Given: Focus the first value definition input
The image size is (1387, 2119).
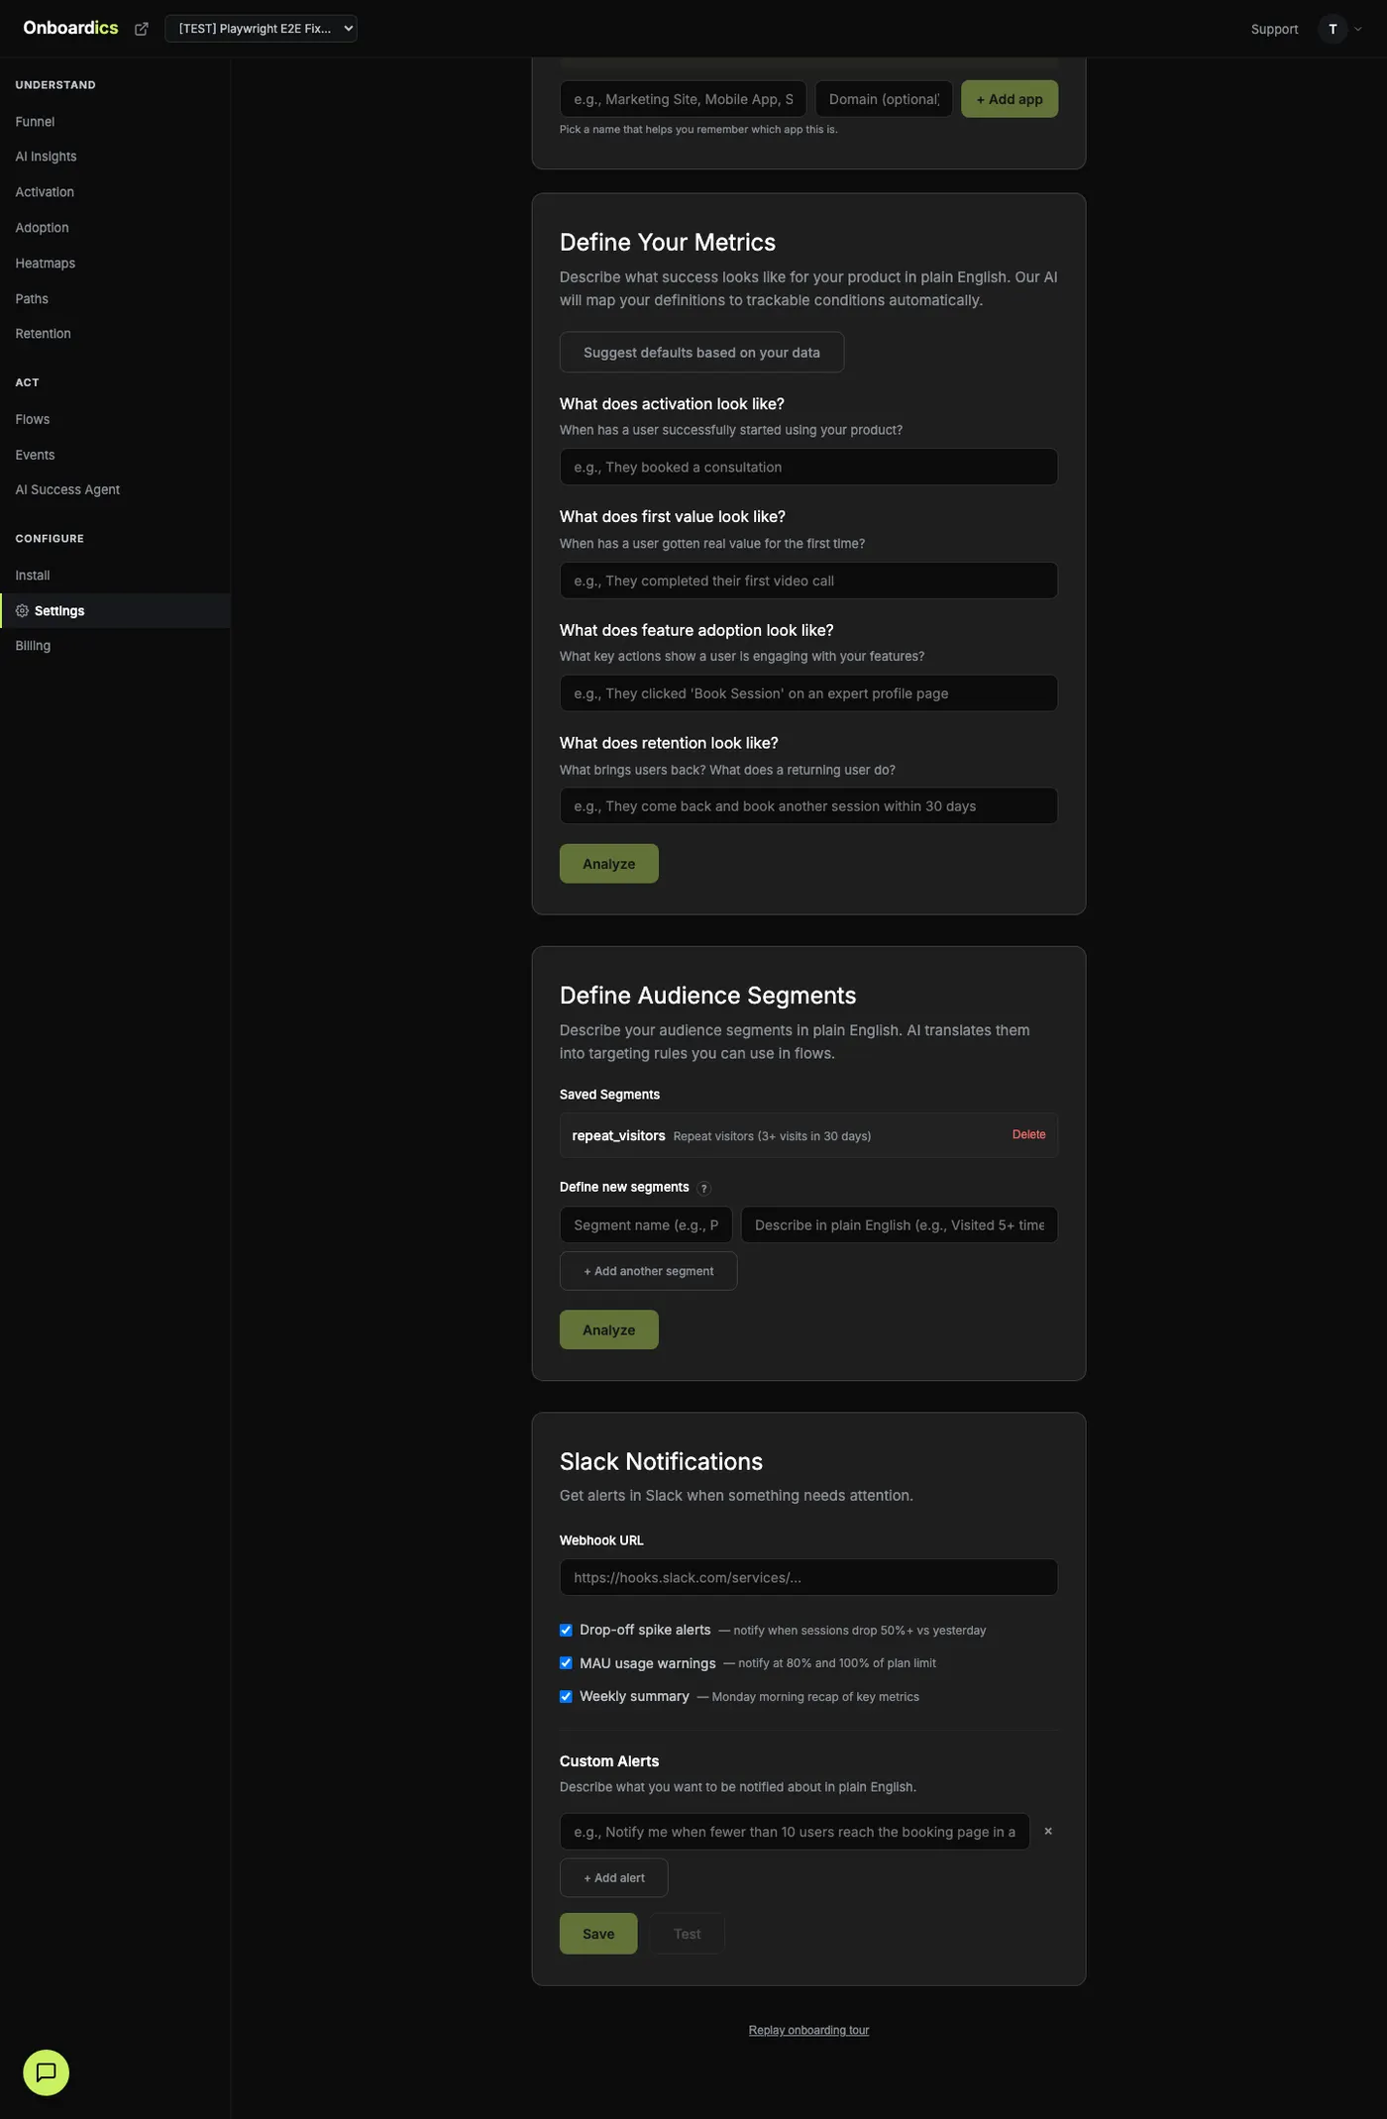Looking at the screenshot, I should click(x=808, y=581).
